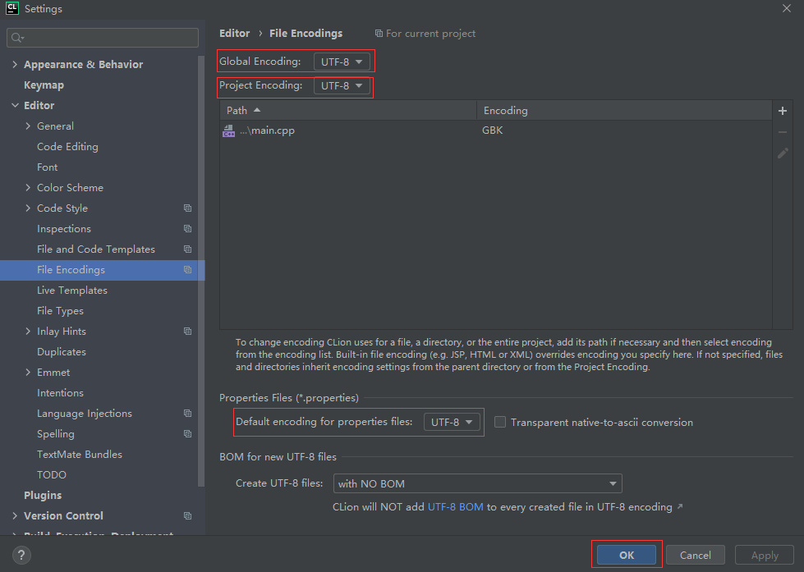
Task: Click GBK encoding cell for main.cpp
Action: tap(492, 130)
